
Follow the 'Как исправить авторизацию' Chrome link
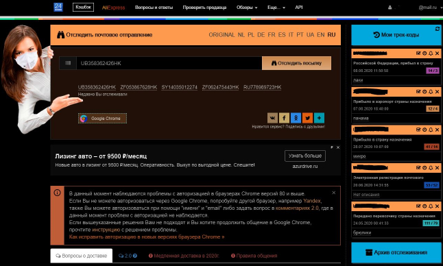coord(147,237)
